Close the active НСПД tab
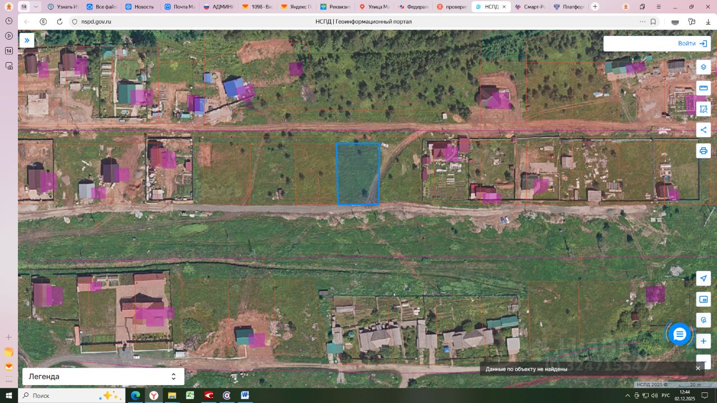The width and height of the screenshot is (717, 403). 504,7
